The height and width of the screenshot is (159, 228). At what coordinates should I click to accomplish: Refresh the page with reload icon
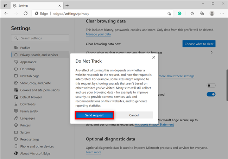(25, 13)
